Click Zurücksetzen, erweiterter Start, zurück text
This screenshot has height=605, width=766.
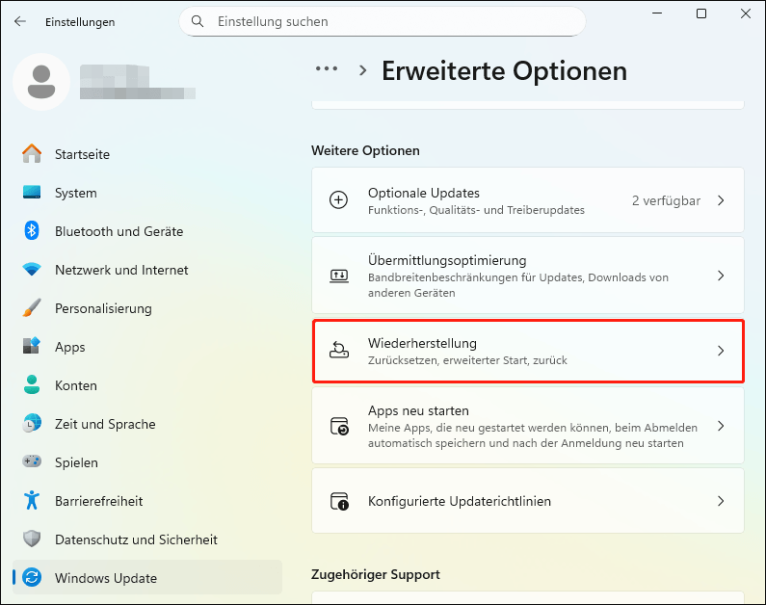pyautogui.click(x=467, y=360)
